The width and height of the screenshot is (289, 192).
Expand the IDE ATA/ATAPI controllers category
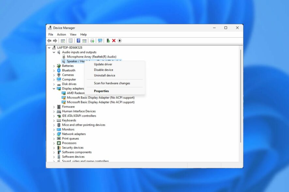[54, 116]
